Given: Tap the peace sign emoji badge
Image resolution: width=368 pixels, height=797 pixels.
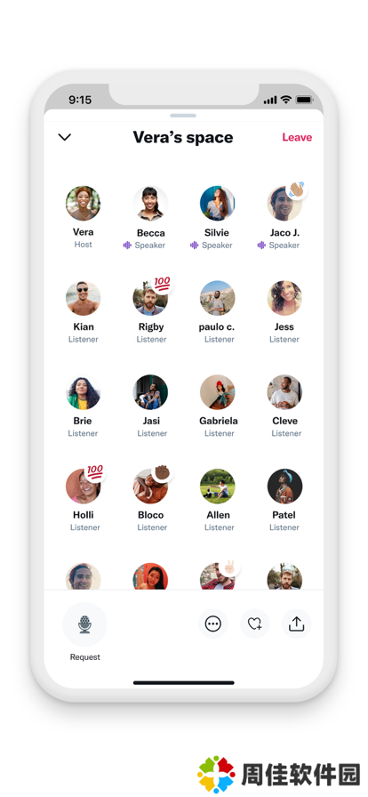Looking at the screenshot, I should pos(229,567).
